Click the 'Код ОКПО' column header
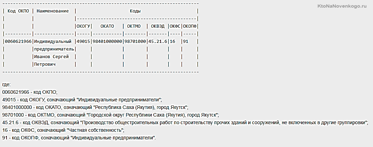The width and height of the screenshot is (373, 147). [x=19, y=11]
